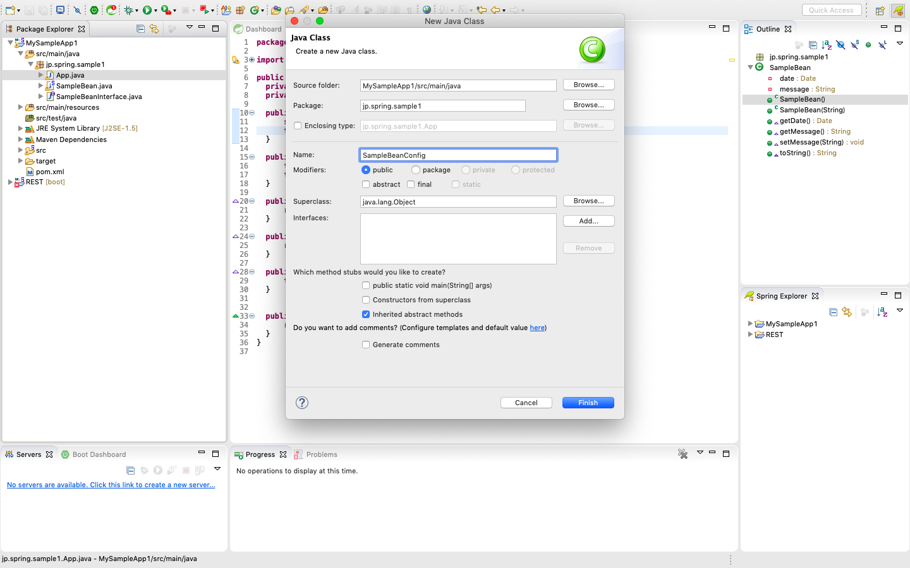Click the Spring perspective icon at top right
The width and height of the screenshot is (910, 568).
pyautogui.click(x=898, y=10)
